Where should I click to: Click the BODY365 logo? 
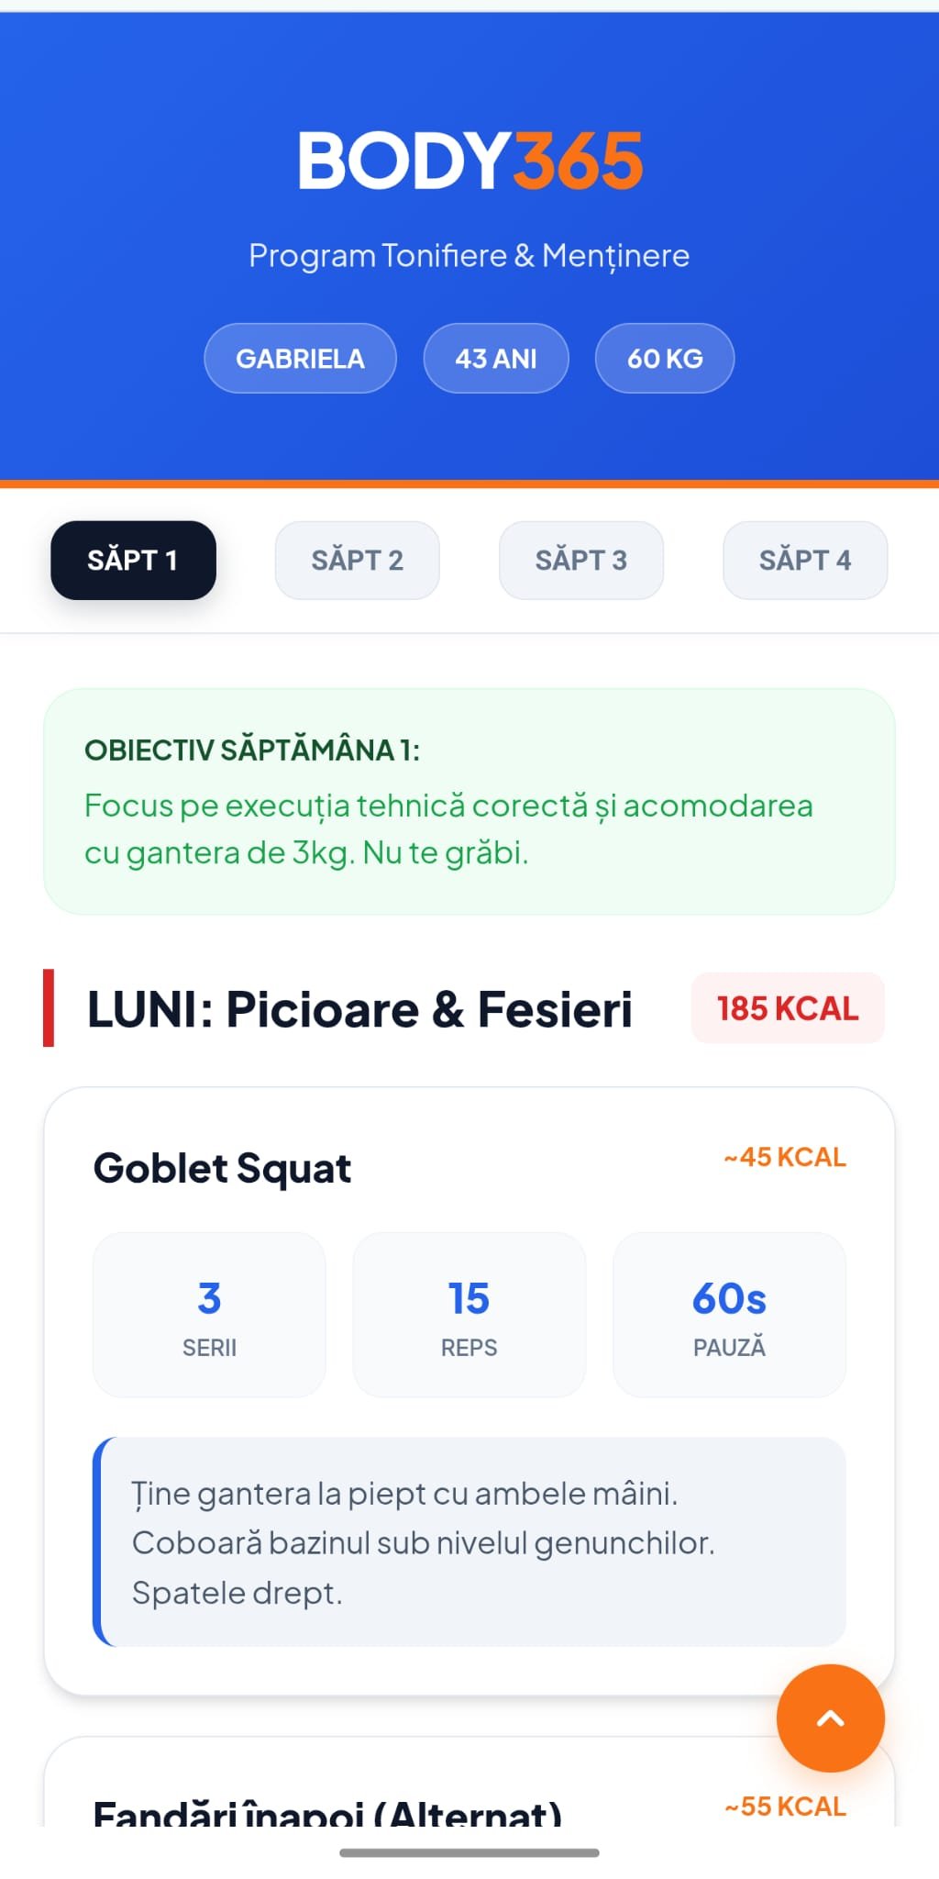tap(469, 161)
